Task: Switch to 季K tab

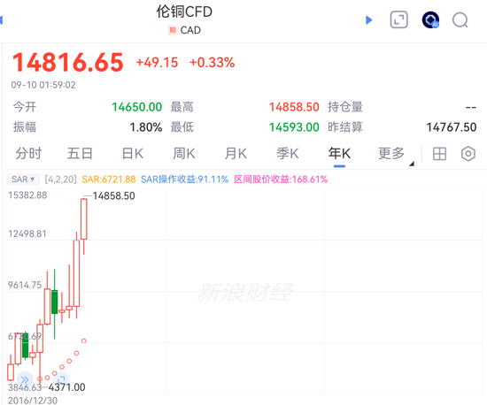Action: (x=288, y=154)
